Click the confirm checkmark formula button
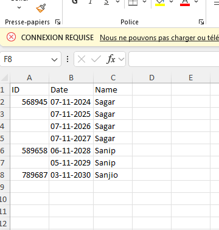219x230 pixels. coord(96,60)
